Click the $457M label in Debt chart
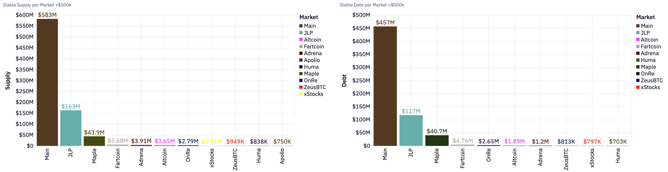Screen dimensions: 668x172 tap(385, 22)
